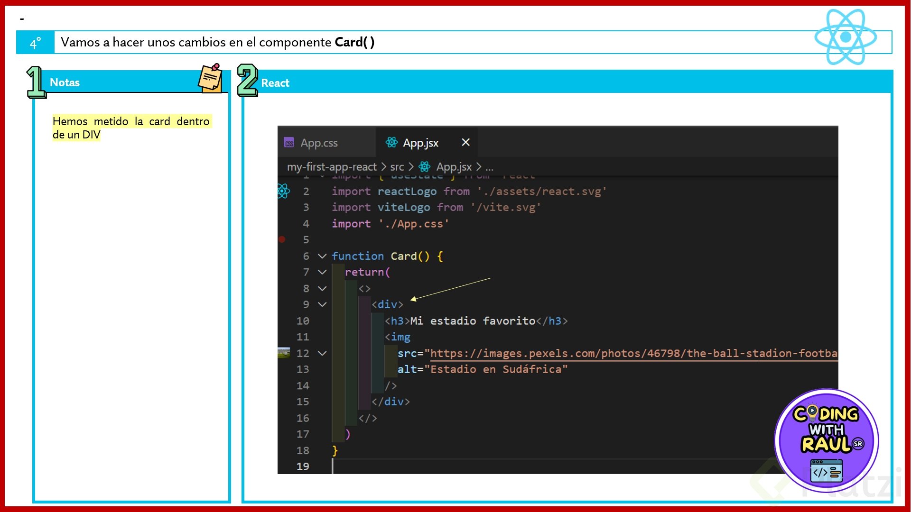Click the CSS file icon on App.css tab
Image resolution: width=911 pixels, height=512 pixels.
(x=289, y=143)
